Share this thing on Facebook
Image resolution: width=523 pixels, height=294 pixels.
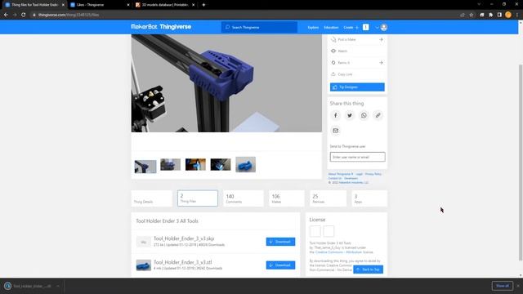pyautogui.click(x=336, y=115)
